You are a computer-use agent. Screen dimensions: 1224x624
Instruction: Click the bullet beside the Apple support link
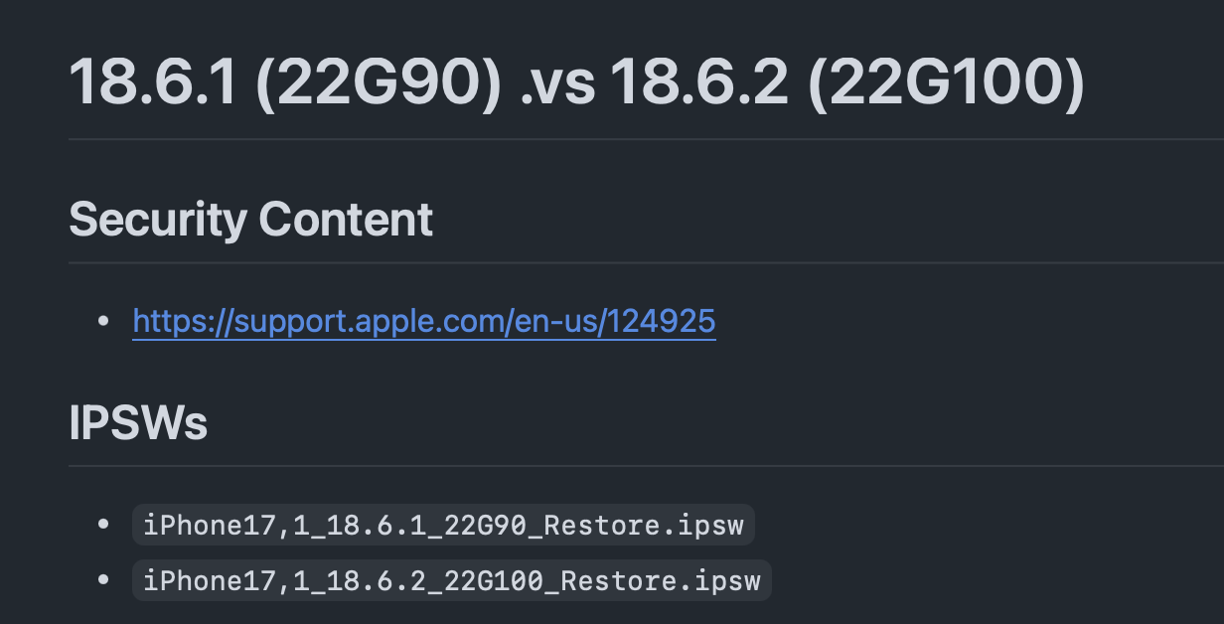click(103, 321)
